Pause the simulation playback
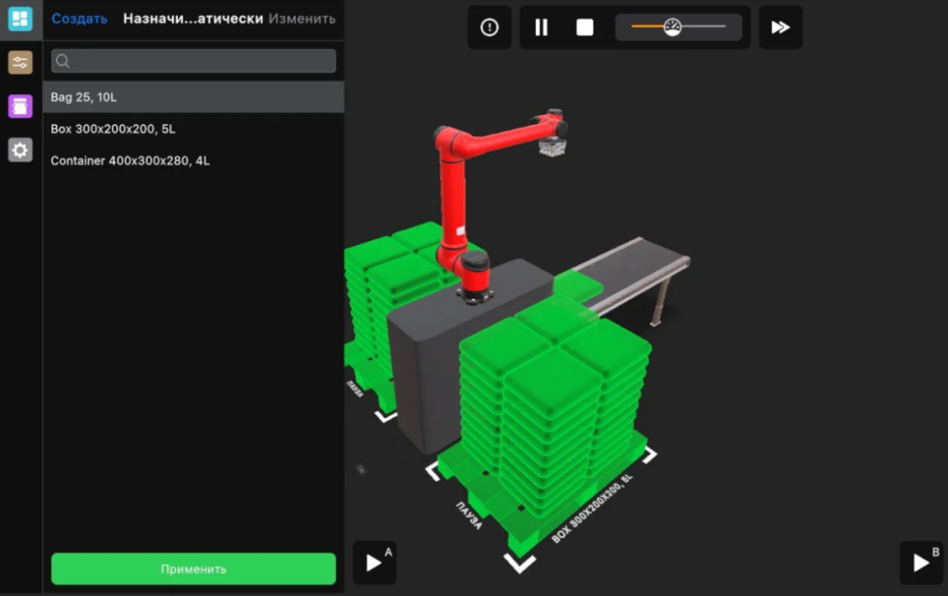Image resolution: width=948 pixels, height=596 pixels. point(542,28)
